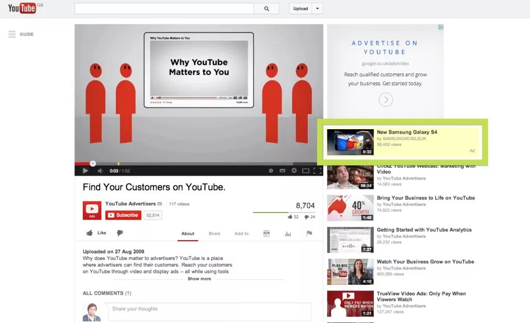This screenshot has height=323, width=530.
Task: Open the video statistics chart icon
Action: 288,234
